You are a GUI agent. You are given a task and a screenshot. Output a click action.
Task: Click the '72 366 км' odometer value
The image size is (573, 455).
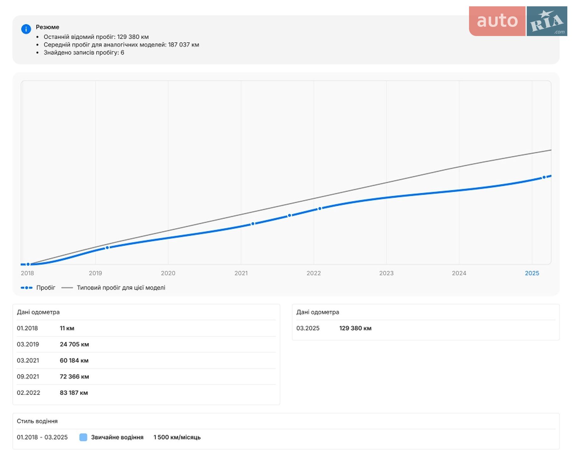74,377
